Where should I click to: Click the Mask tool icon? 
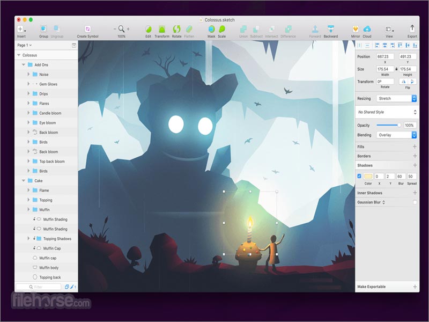[211, 29]
